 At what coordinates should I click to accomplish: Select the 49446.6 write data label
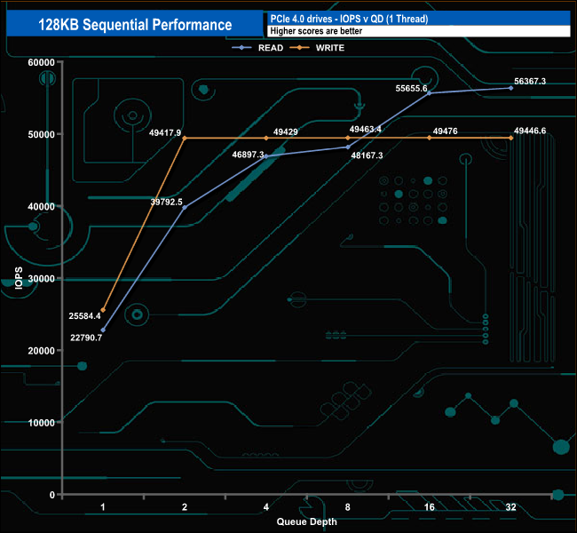coord(530,131)
